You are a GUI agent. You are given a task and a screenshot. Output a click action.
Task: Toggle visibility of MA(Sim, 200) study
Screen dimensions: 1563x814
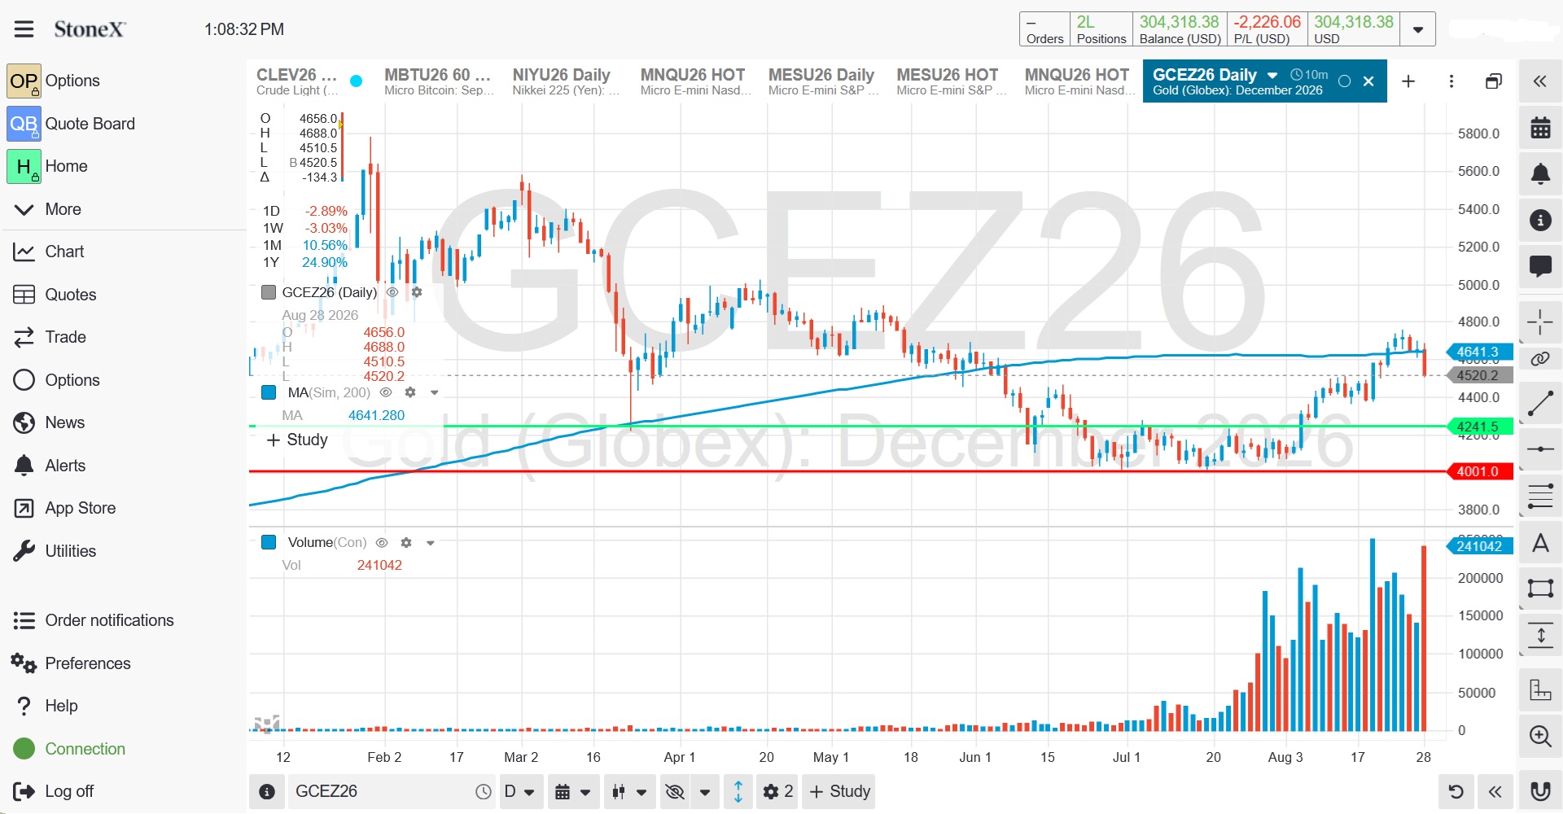tap(387, 392)
